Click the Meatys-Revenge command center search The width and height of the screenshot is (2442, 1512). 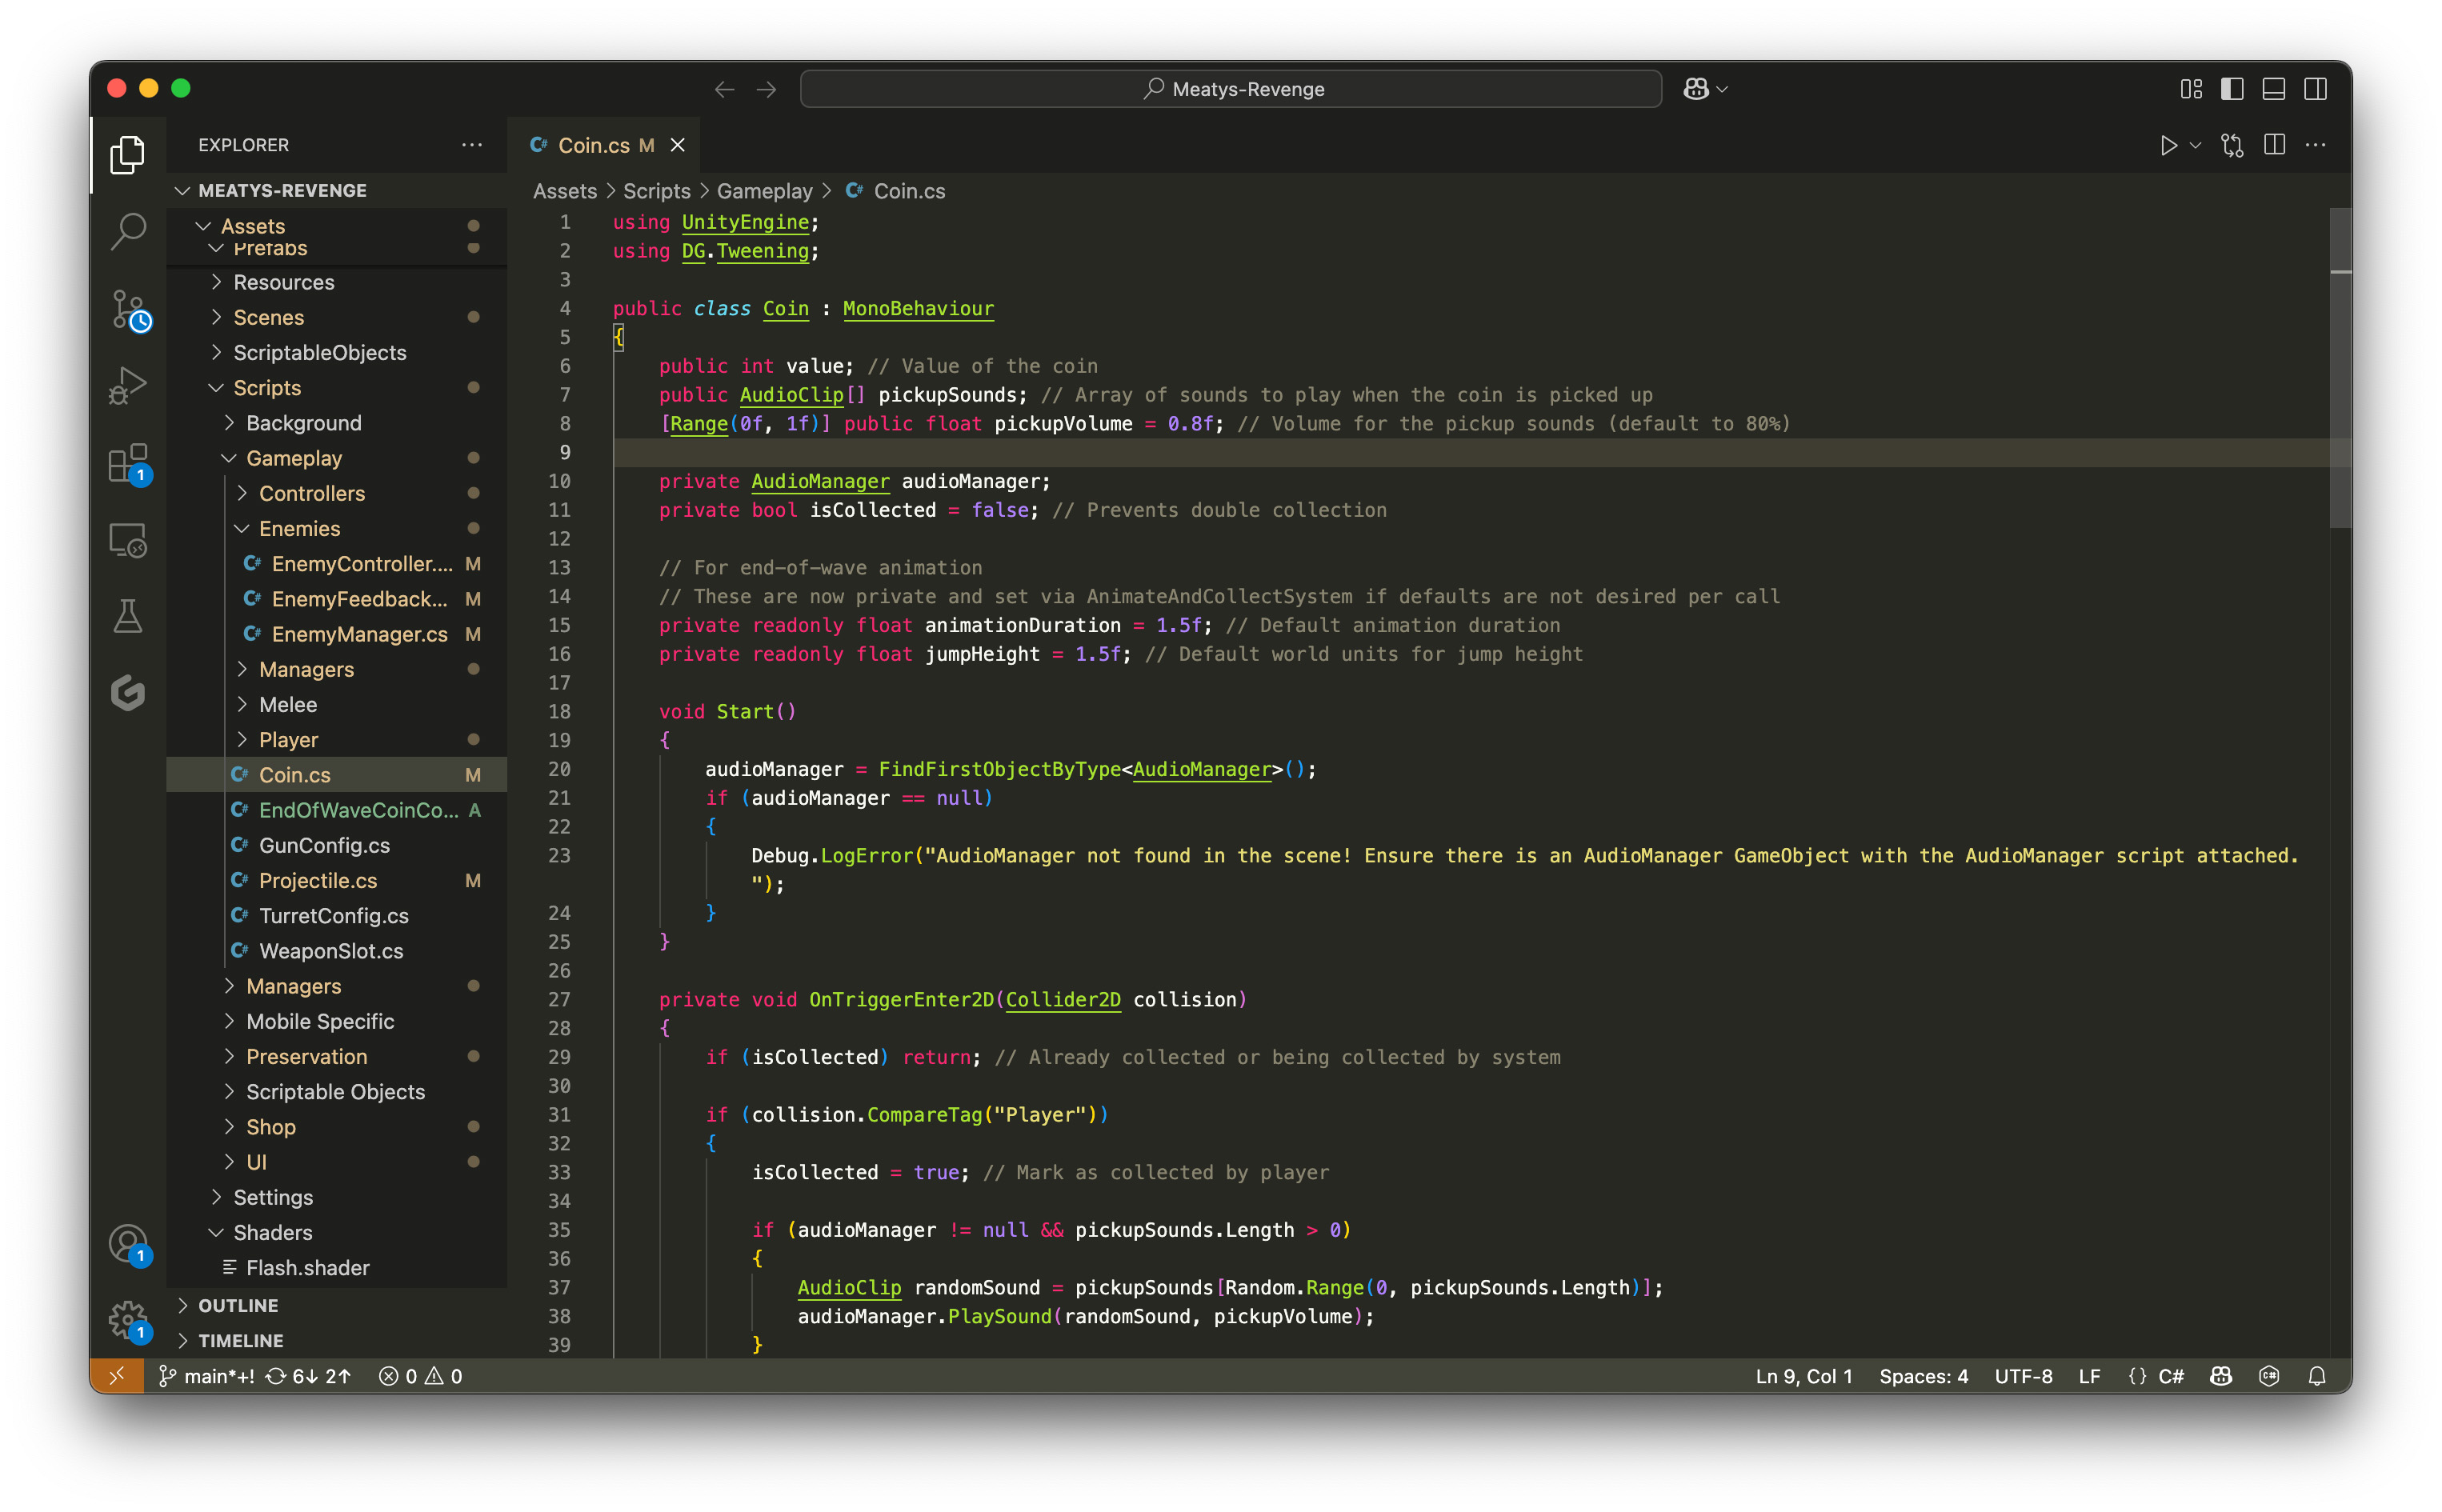(1231, 89)
